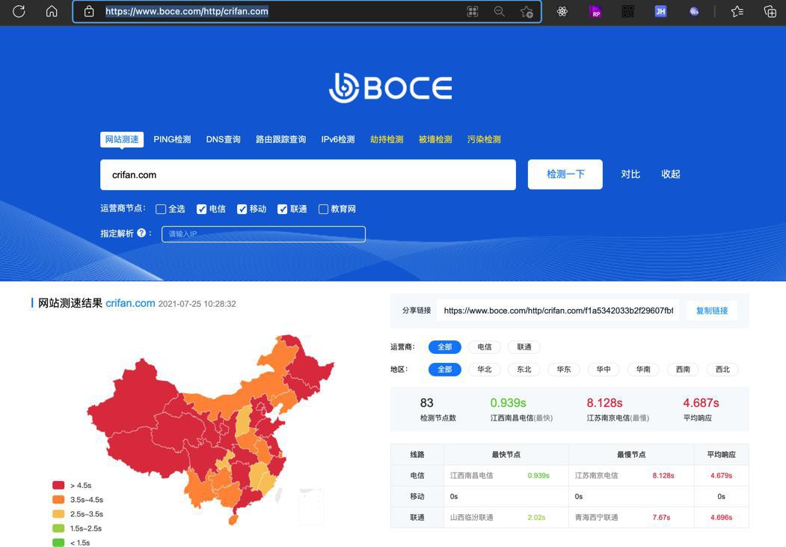
Task: Open browser Favorites list icon
Action: (737, 11)
